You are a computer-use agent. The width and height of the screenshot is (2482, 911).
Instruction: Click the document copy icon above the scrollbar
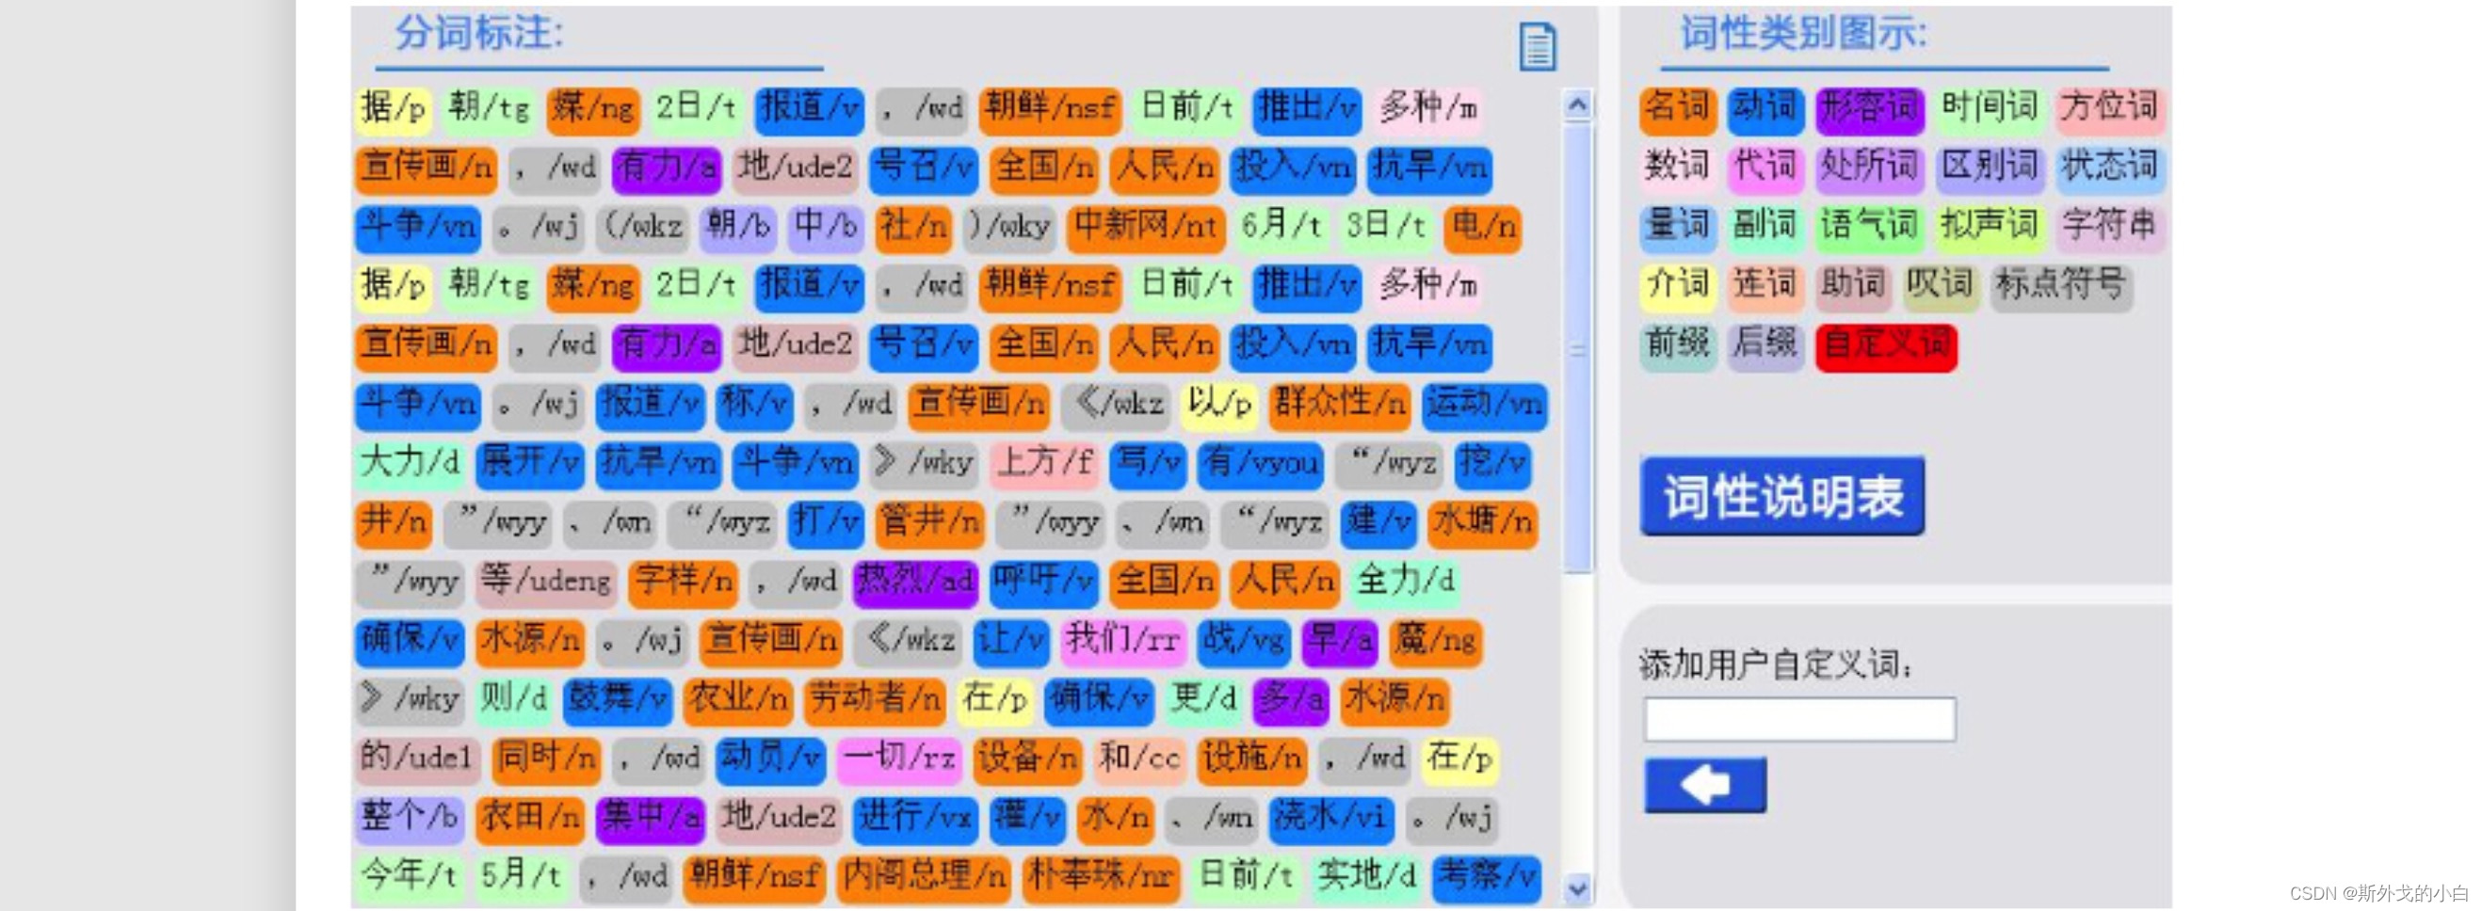pyautogui.click(x=1539, y=46)
